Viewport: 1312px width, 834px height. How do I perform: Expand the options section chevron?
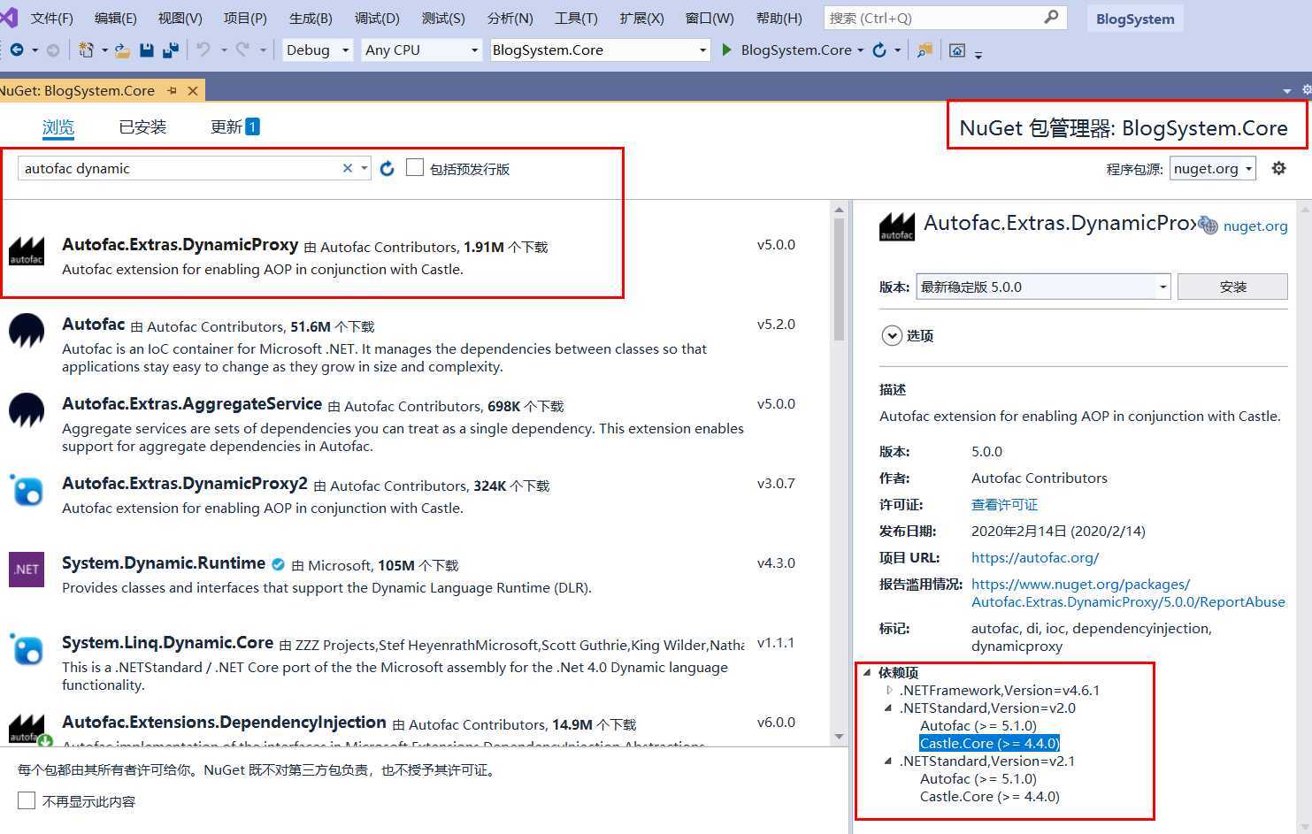point(890,335)
